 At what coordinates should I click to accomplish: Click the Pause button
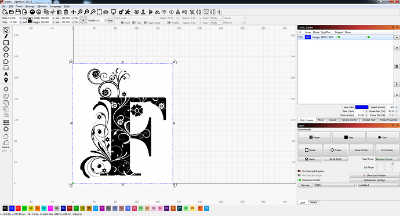[x=314, y=137]
